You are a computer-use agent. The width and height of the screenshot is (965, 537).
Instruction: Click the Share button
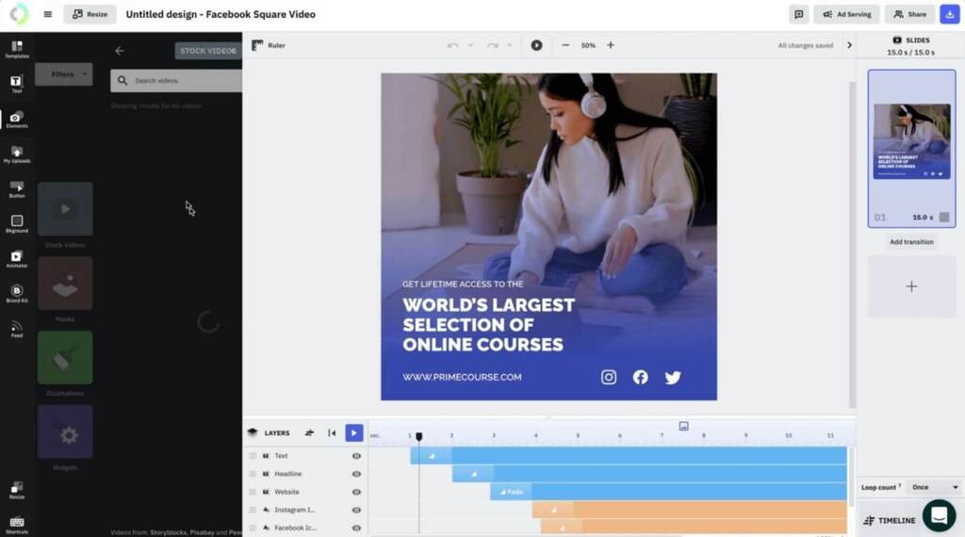pos(909,14)
